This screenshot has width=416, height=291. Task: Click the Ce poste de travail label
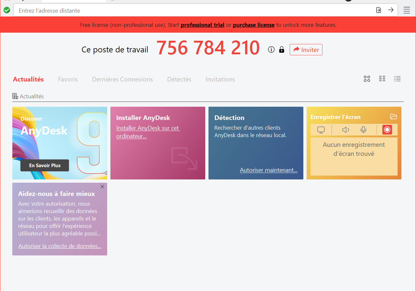pyautogui.click(x=115, y=50)
